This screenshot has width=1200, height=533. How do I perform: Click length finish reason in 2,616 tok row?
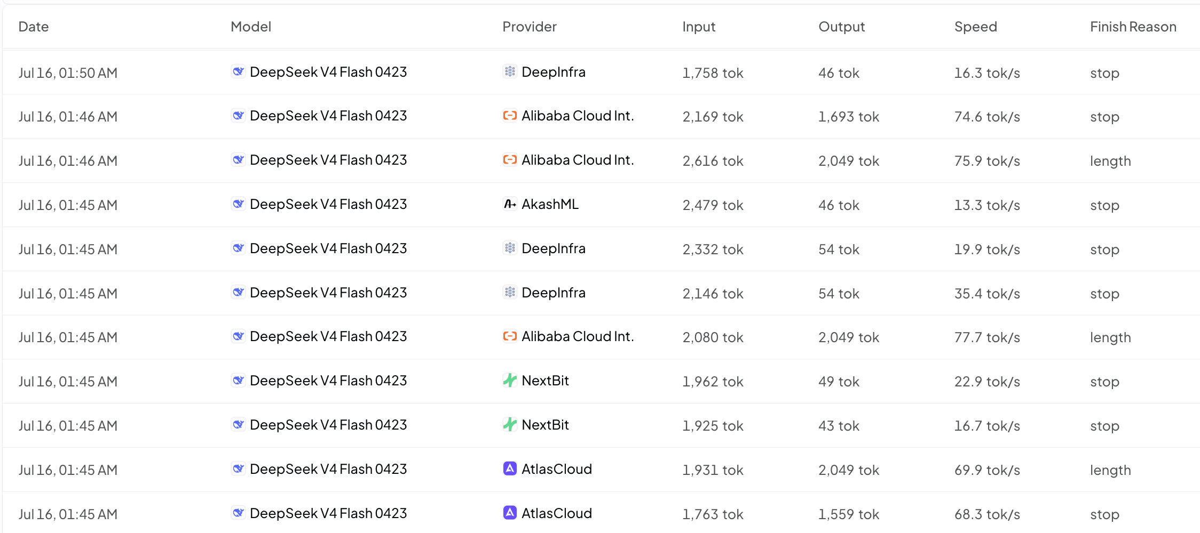click(x=1110, y=161)
